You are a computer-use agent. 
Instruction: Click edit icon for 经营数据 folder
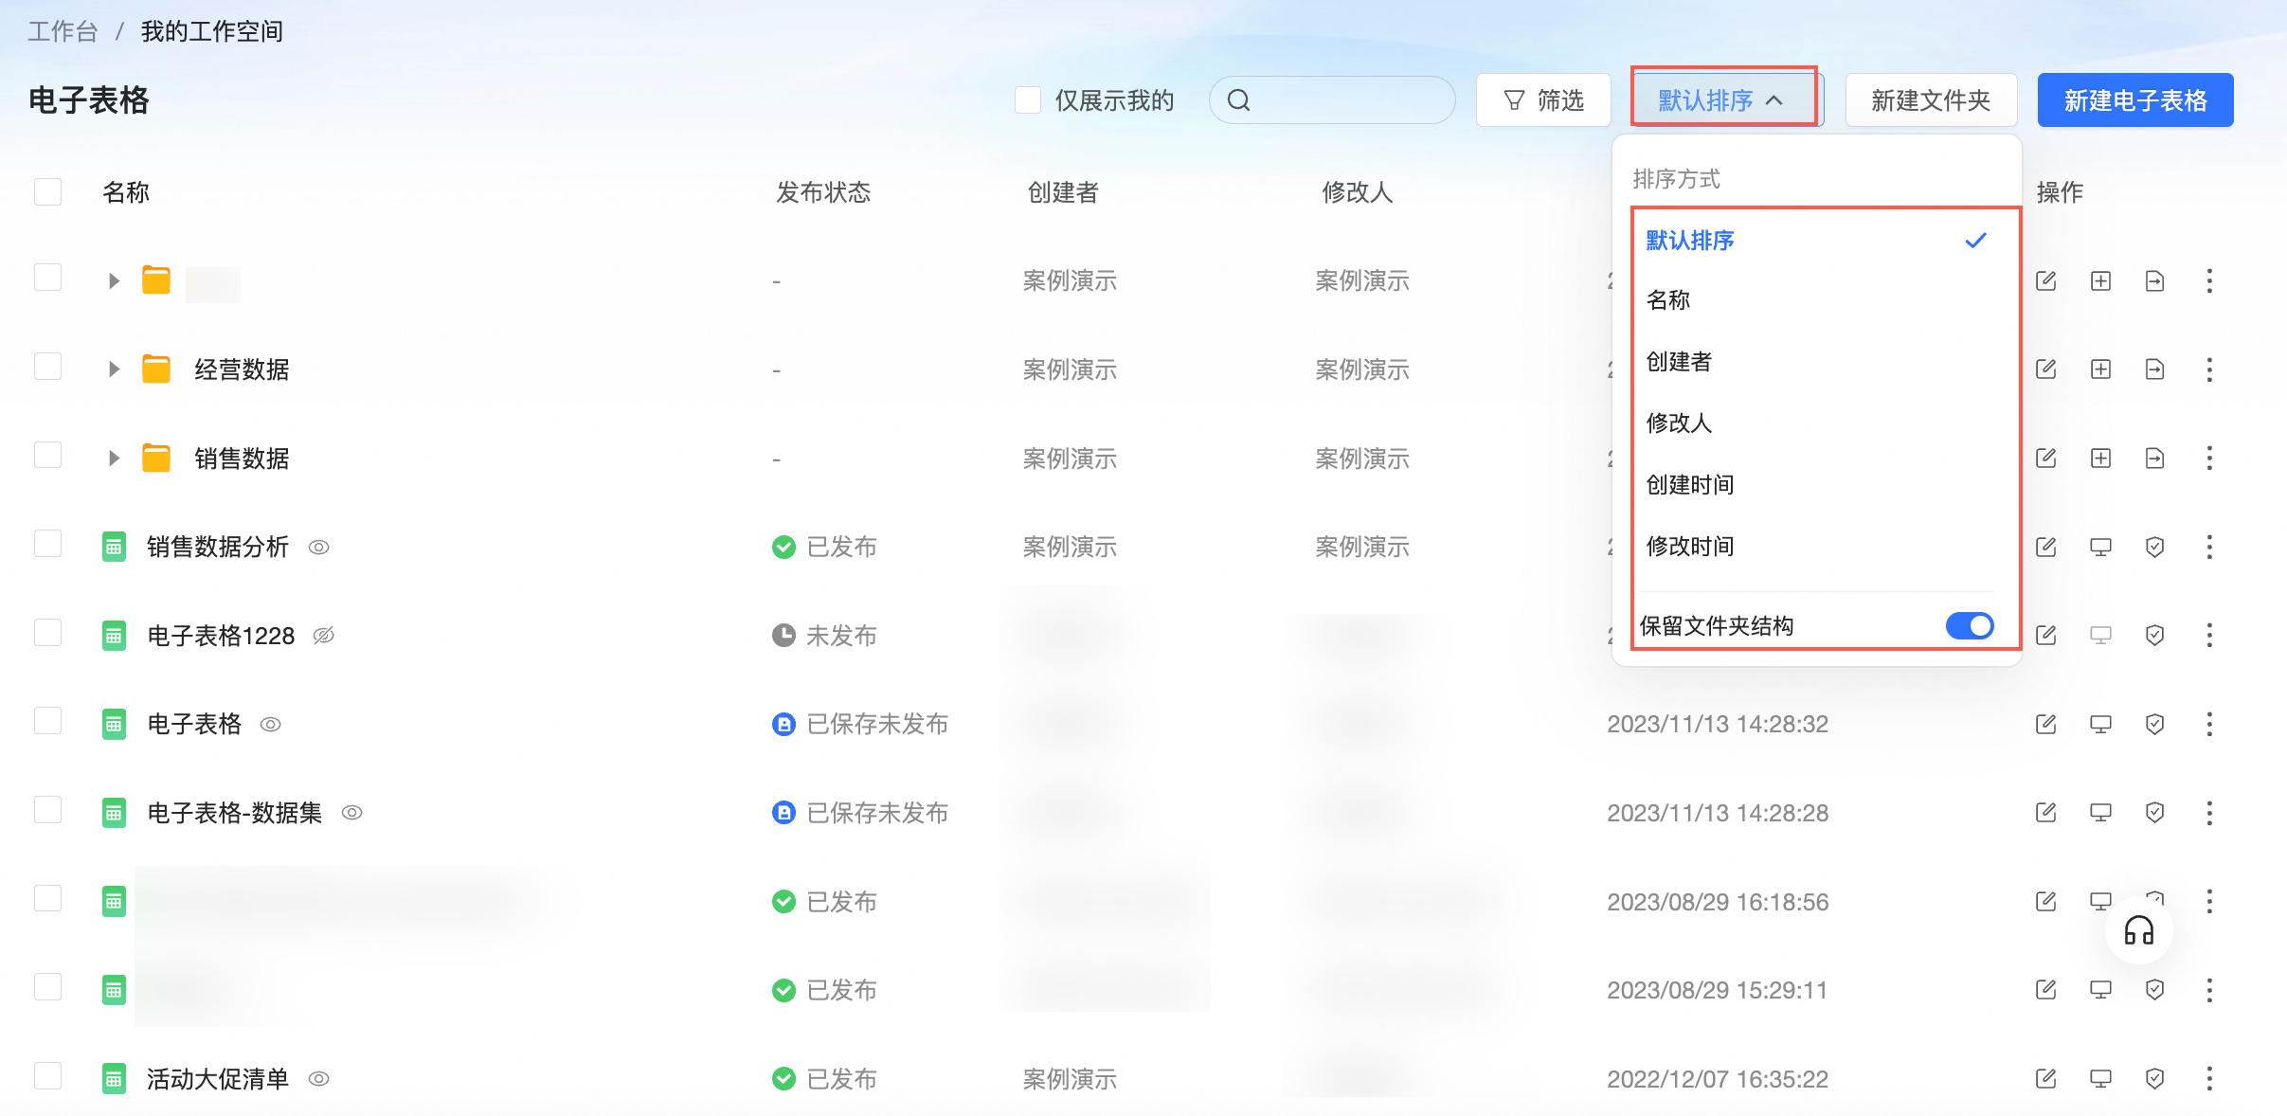click(2045, 369)
